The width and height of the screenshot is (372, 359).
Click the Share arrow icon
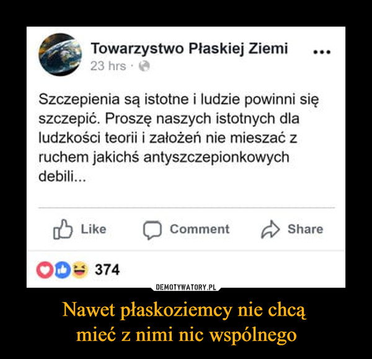[271, 229]
